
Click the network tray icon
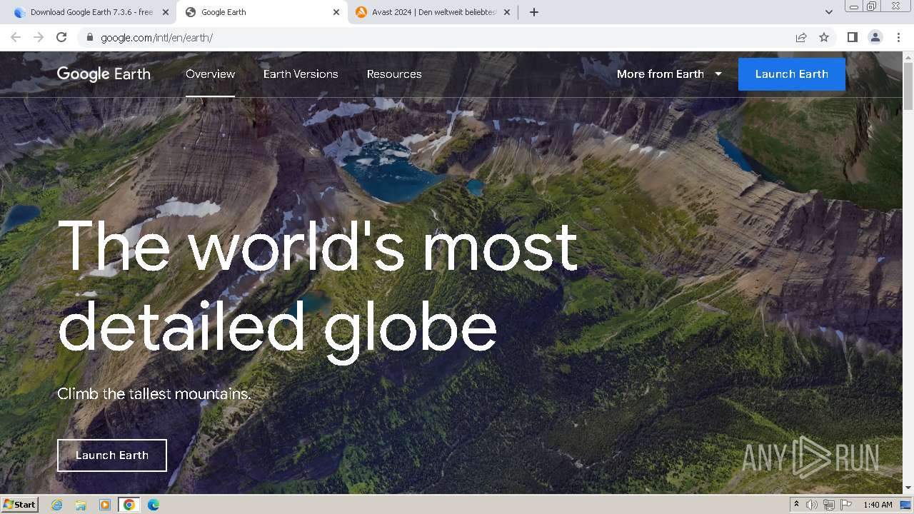[x=829, y=505]
